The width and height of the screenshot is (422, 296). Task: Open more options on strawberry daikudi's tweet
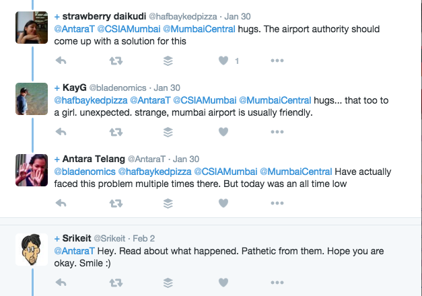[277, 61]
